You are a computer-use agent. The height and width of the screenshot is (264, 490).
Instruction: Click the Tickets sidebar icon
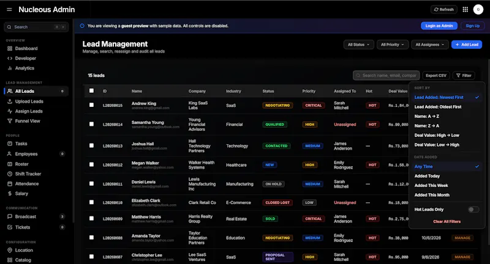[10, 227]
